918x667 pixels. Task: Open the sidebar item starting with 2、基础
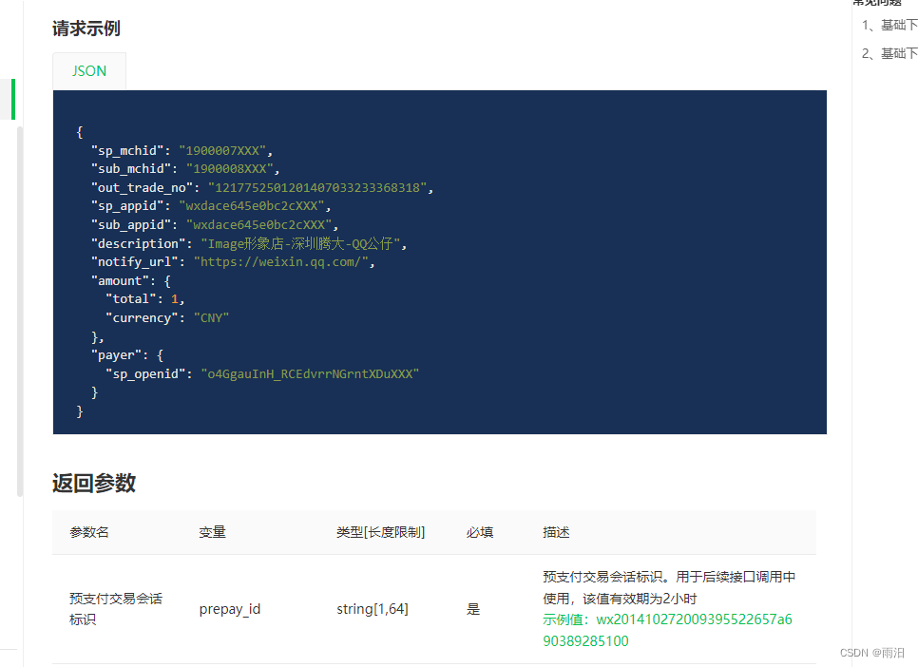tap(889, 53)
